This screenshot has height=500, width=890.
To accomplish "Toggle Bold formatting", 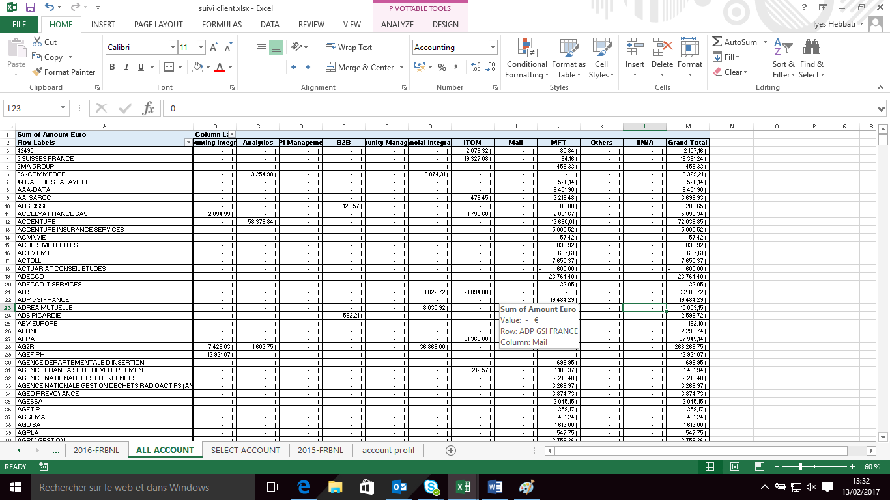I will (112, 67).
